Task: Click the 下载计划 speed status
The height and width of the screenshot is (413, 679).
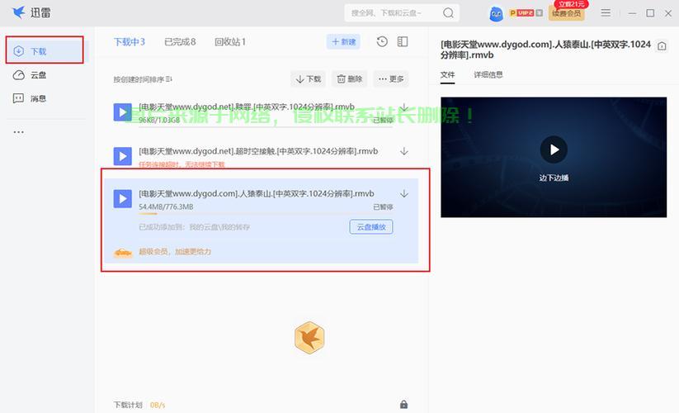Action: 139,405
